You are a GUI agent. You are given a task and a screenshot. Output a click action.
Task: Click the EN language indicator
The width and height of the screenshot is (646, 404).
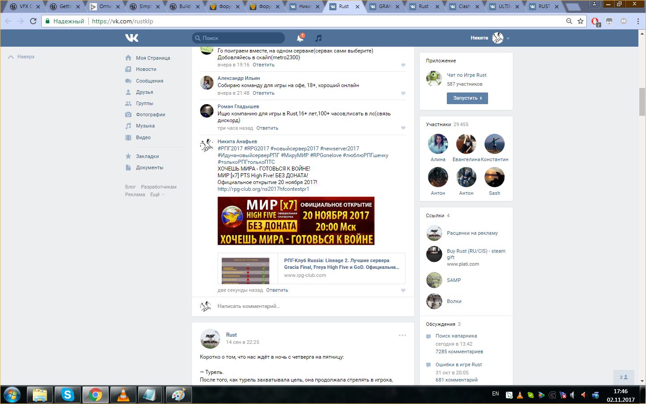point(495,394)
